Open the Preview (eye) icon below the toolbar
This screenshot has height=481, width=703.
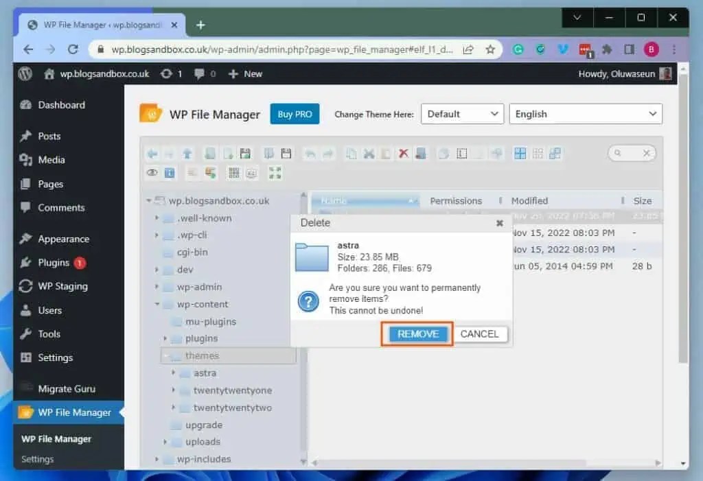point(152,173)
